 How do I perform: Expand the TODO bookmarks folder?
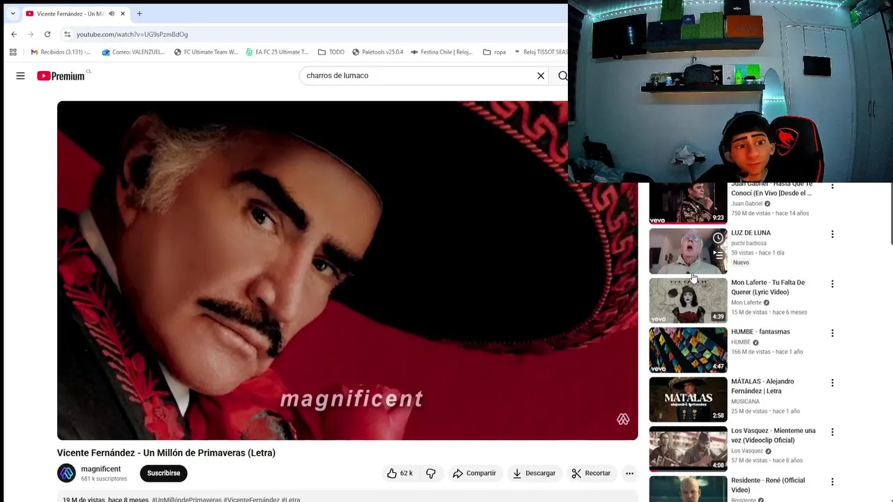(x=331, y=52)
